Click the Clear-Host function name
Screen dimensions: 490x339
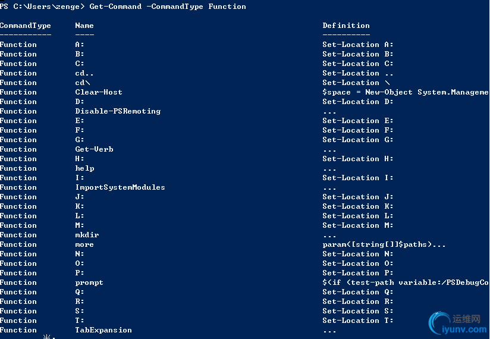99,92
